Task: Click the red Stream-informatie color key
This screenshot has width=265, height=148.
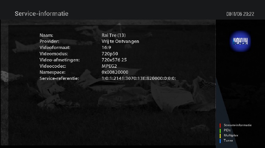Action: coord(220,125)
